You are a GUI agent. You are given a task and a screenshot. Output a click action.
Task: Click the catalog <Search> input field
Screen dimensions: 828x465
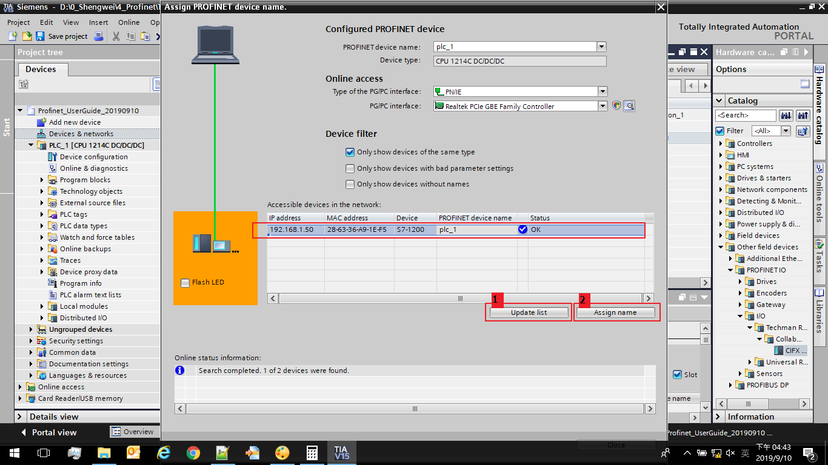[x=746, y=115]
